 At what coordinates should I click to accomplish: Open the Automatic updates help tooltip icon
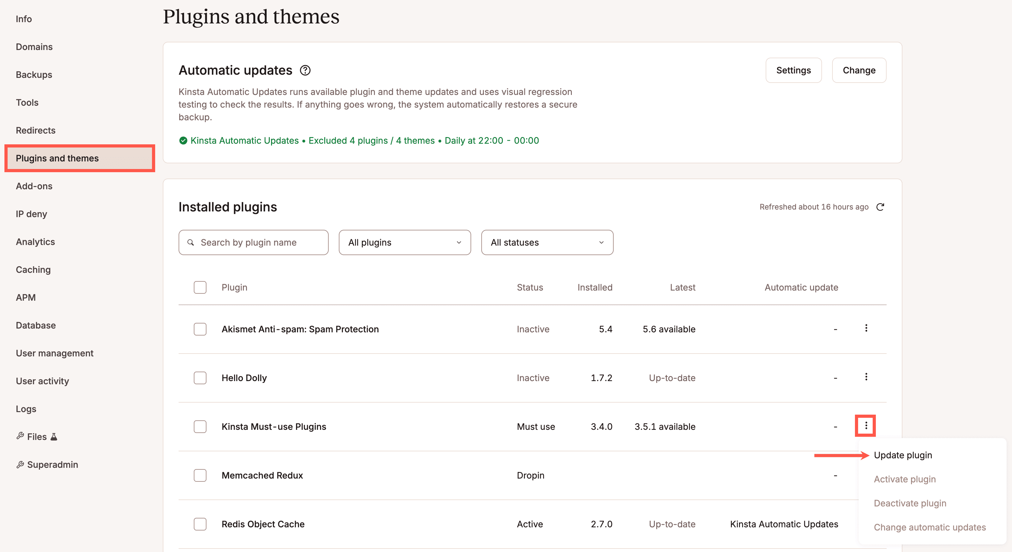tap(305, 70)
